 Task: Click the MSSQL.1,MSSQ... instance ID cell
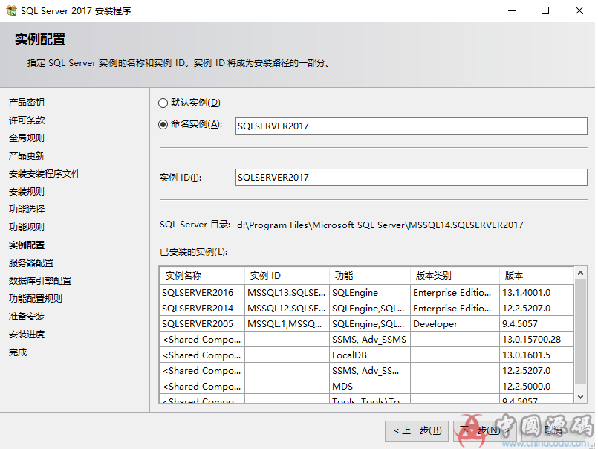(287, 324)
